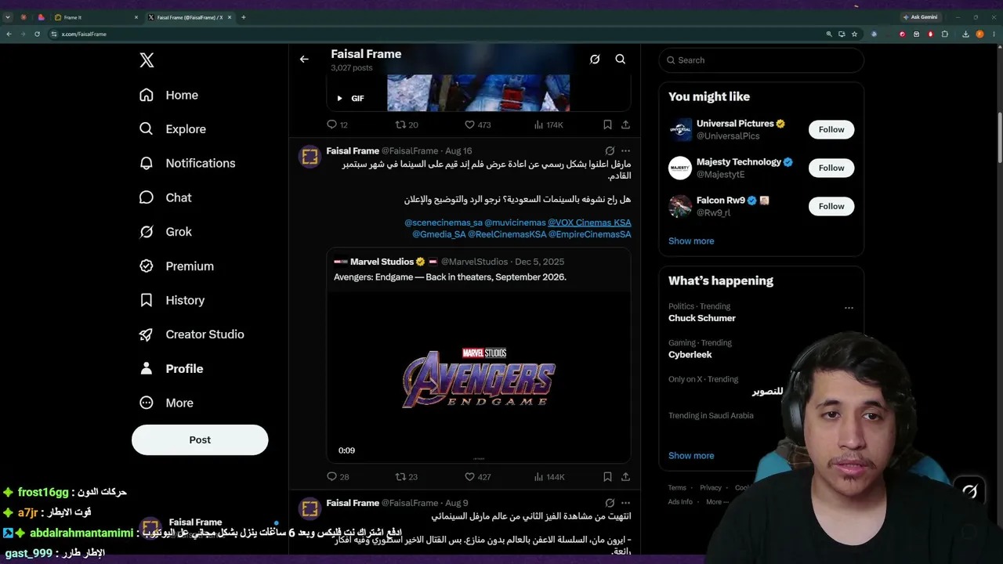The image size is (1003, 564).
Task: Open the @scenecinemas_sa mention
Action: pyautogui.click(x=443, y=222)
